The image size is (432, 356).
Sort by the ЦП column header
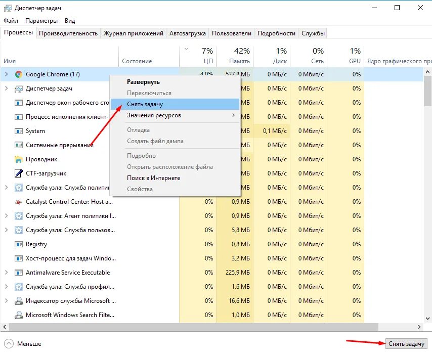click(x=198, y=56)
